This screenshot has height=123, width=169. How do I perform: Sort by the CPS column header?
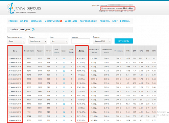[x=148, y=51]
